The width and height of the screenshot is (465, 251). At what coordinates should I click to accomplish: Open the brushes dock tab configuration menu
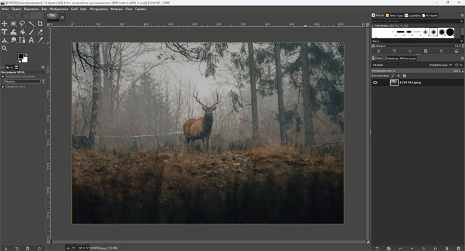(462, 15)
